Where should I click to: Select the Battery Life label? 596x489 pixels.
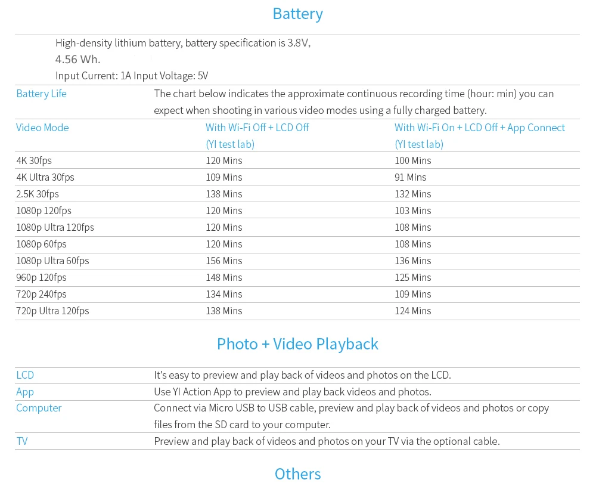click(x=41, y=94)
